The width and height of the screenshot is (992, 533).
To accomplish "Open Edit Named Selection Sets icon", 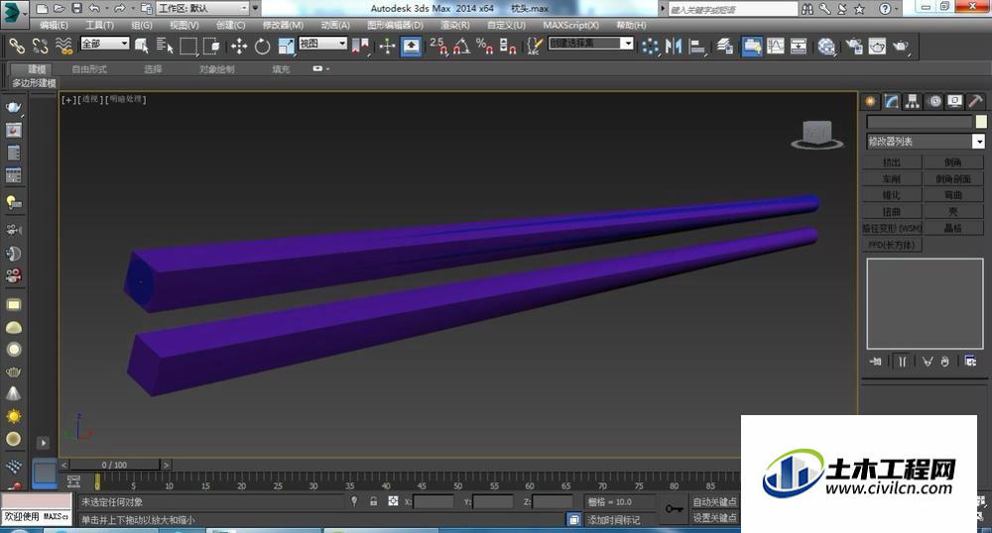I will (535, 46).
